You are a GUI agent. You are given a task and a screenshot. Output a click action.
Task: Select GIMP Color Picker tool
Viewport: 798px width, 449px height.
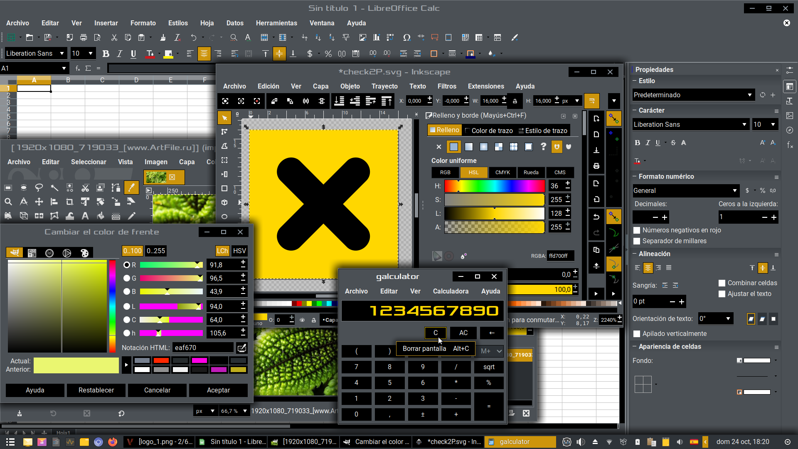click(x=131, y=187)
